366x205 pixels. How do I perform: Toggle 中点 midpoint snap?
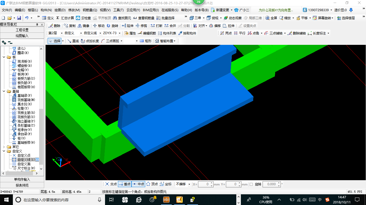[138, 184]
